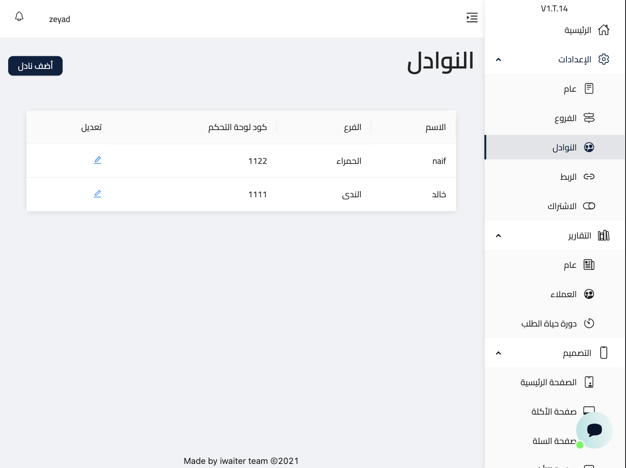Click the home icon beside الرئيسية
This screenshot has height=468, width=626.
pyautogui.click(x=604, y=30)
